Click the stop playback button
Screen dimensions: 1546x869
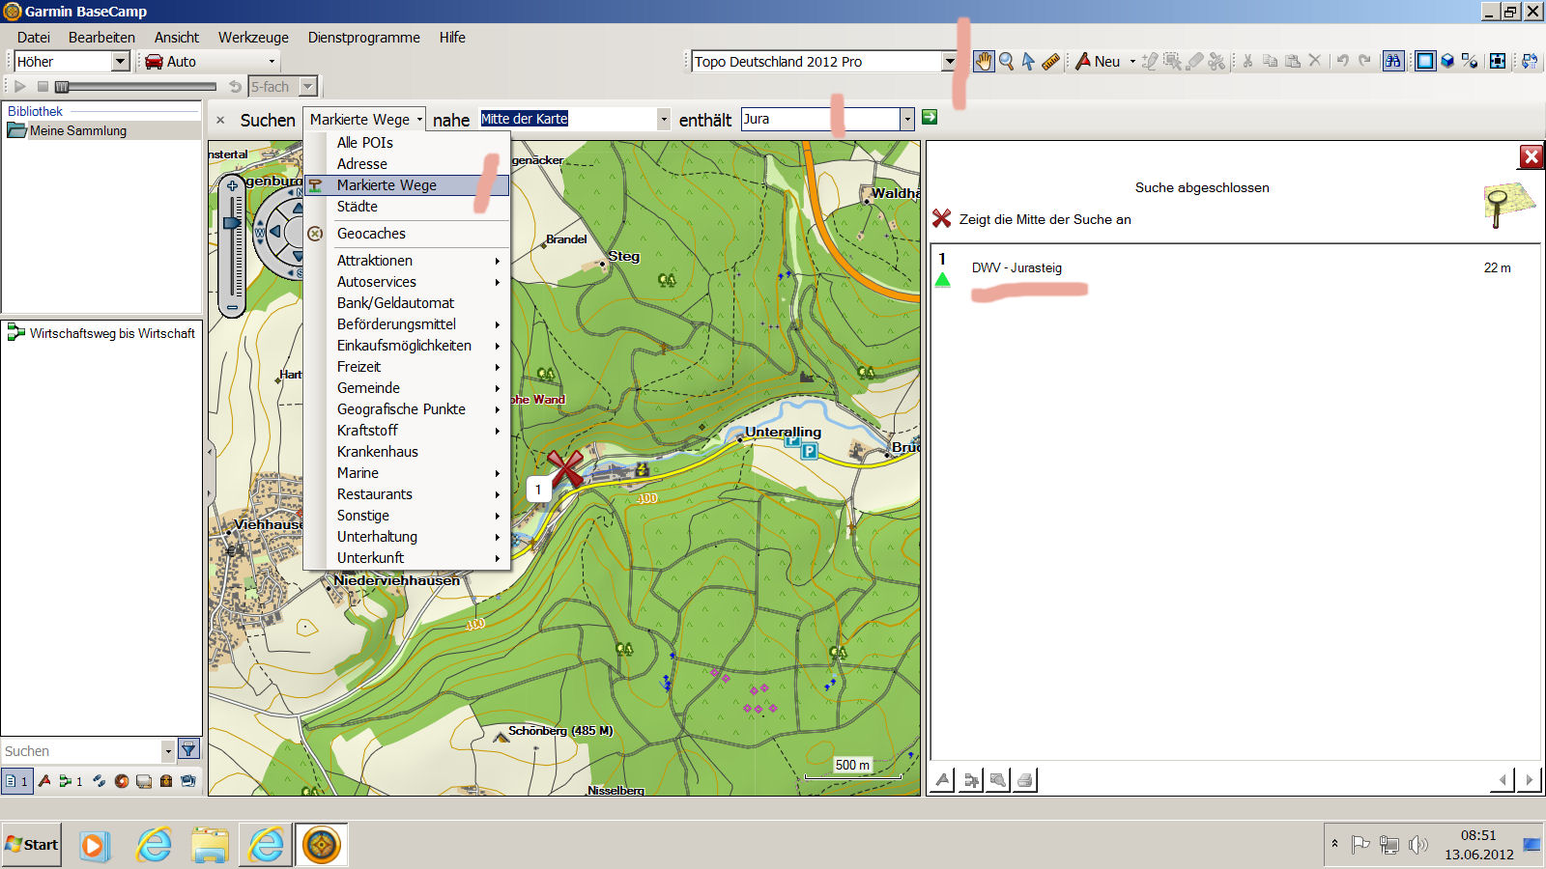point(43,87)
